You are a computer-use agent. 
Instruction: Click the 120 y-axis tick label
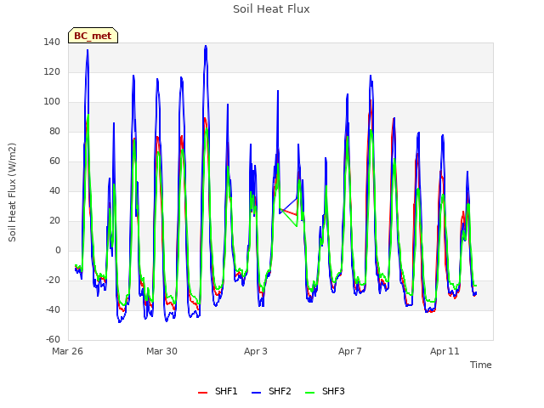[x=52, y=71]
